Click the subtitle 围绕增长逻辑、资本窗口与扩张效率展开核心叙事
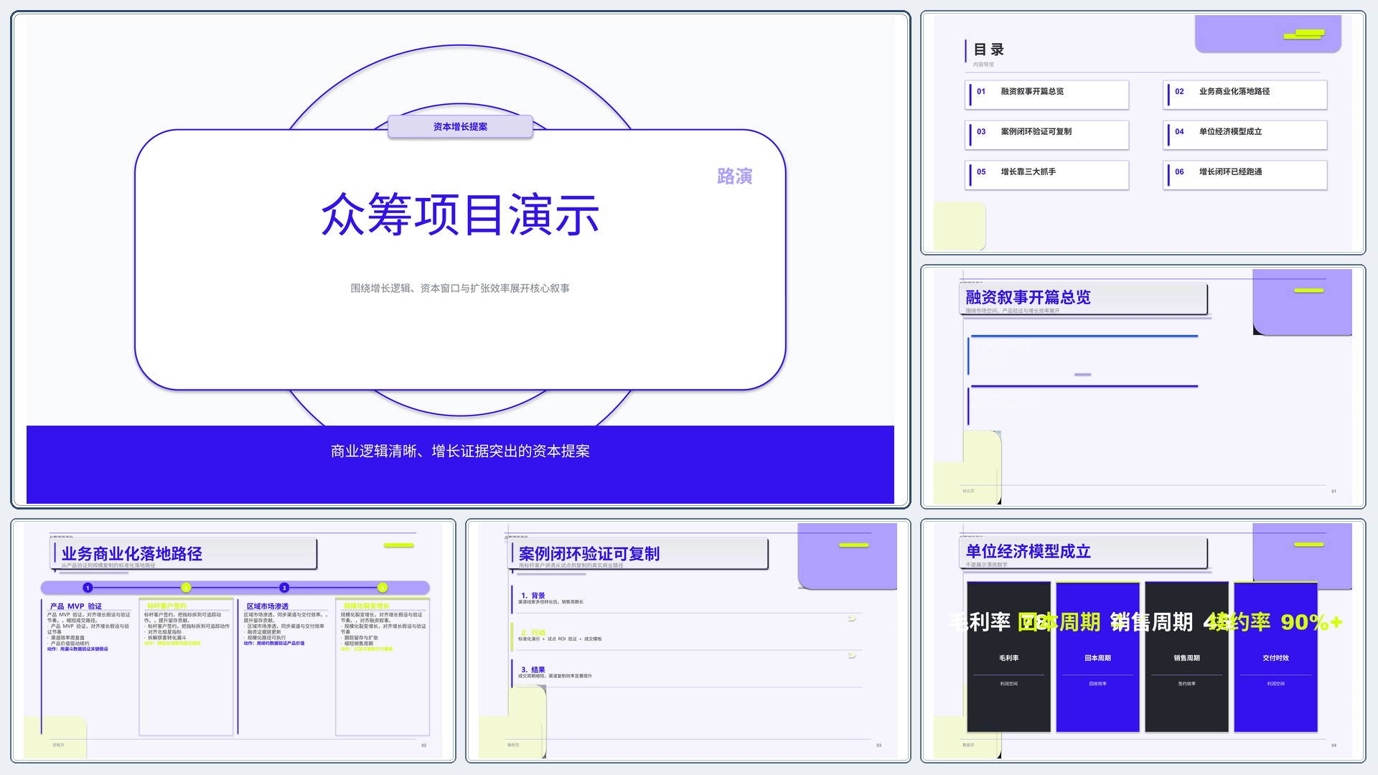The height and width of the screenshot is (775, 1378). tap(460, 288)
